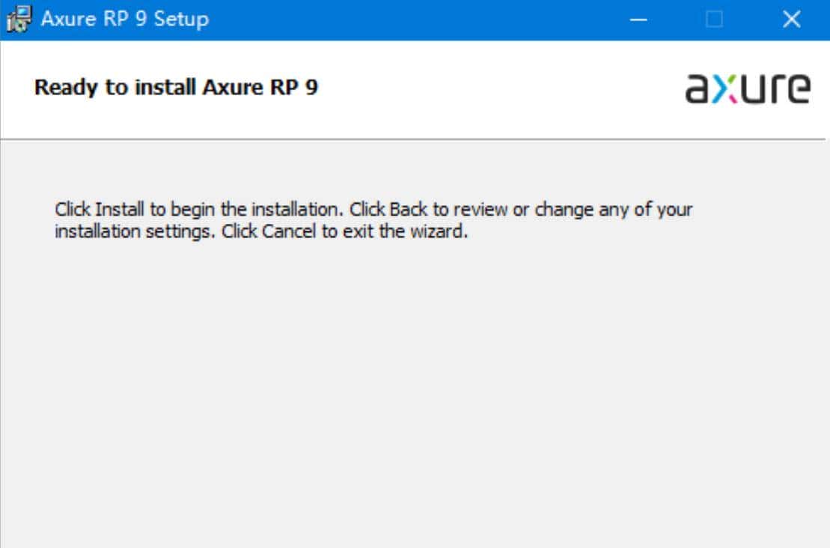Click the letter e in the axure logo
Viewport: 830px width, 548px height.
(x=796, y=88)
